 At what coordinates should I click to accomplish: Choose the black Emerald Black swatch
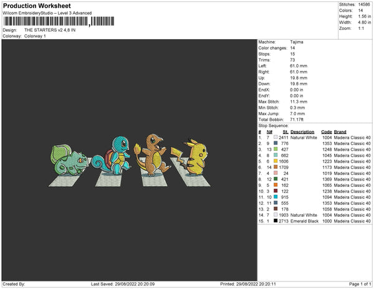276,220
